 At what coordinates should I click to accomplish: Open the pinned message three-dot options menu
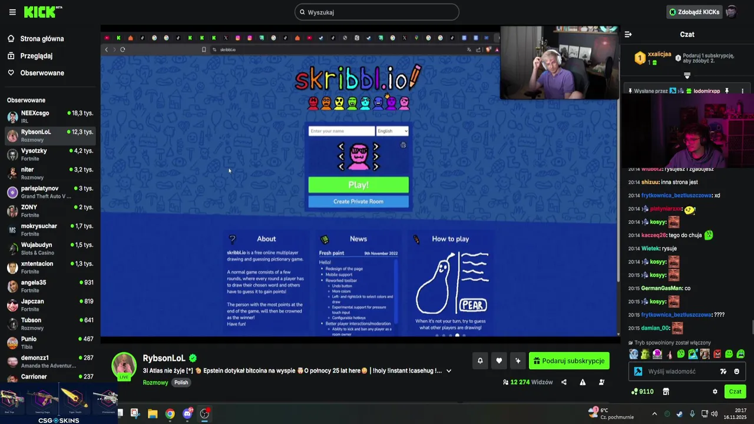tap(742, 91)
